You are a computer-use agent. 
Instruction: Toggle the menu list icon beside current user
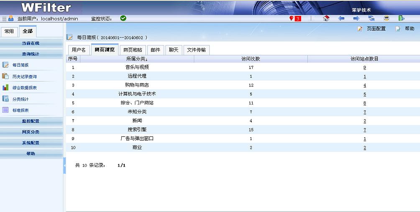[4, 19]
